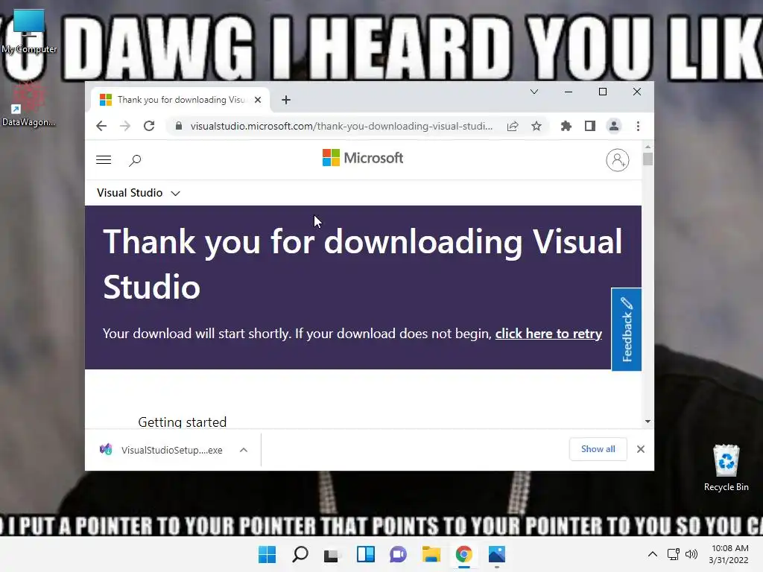Expand VisualStudioSetup download options chevron
The height and width of the screenshot is (572, 763).
pos(244,450)
